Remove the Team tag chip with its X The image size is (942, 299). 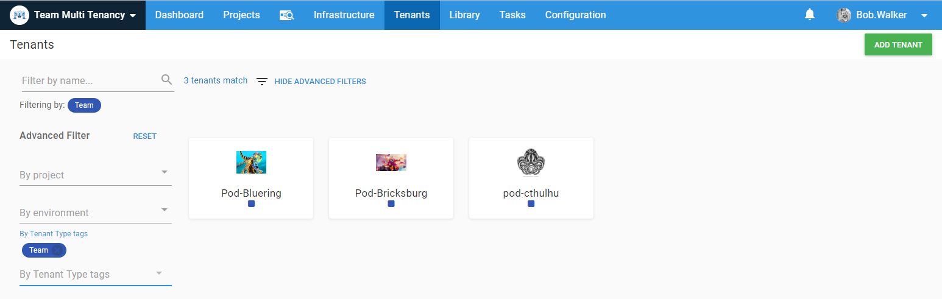57,250
